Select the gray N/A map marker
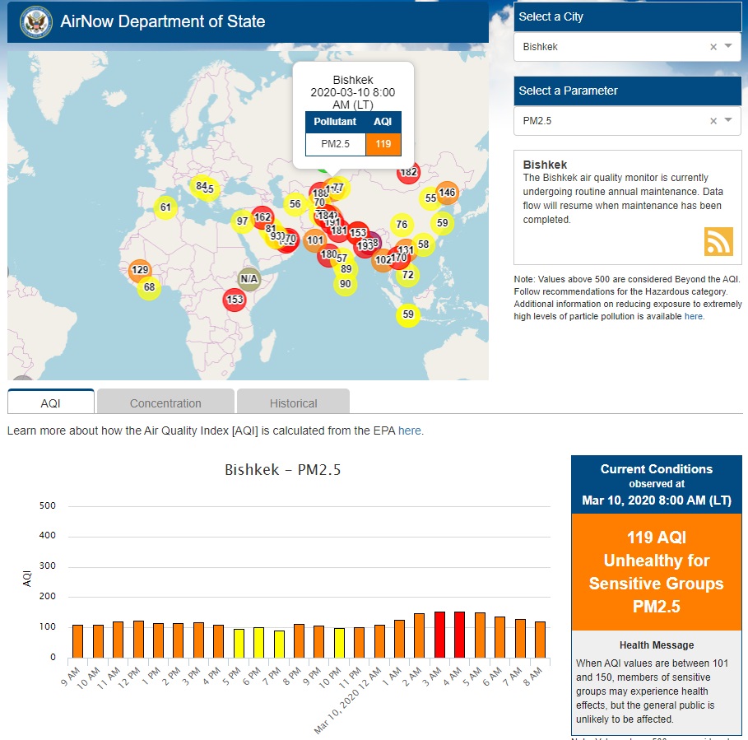The height and width of the screenshot is (740, 748). tap(249, 279)
